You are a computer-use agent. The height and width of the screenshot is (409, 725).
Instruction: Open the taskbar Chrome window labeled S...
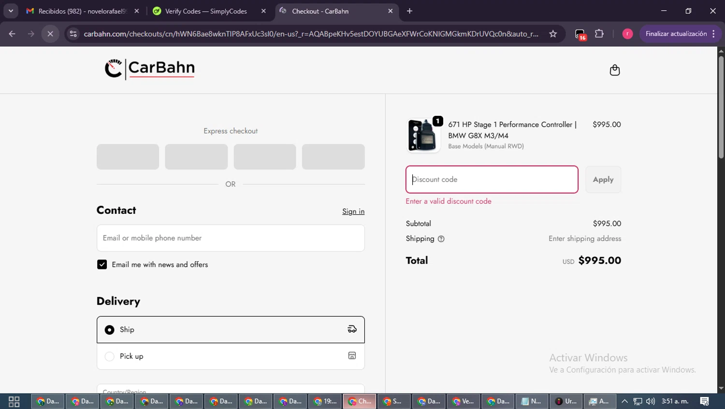click(x=394, y=401)
